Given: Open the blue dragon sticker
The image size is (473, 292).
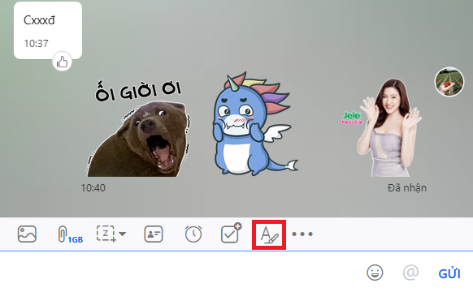Looking at the screenshot, I should pyautogui.click(x=253, y=124).
